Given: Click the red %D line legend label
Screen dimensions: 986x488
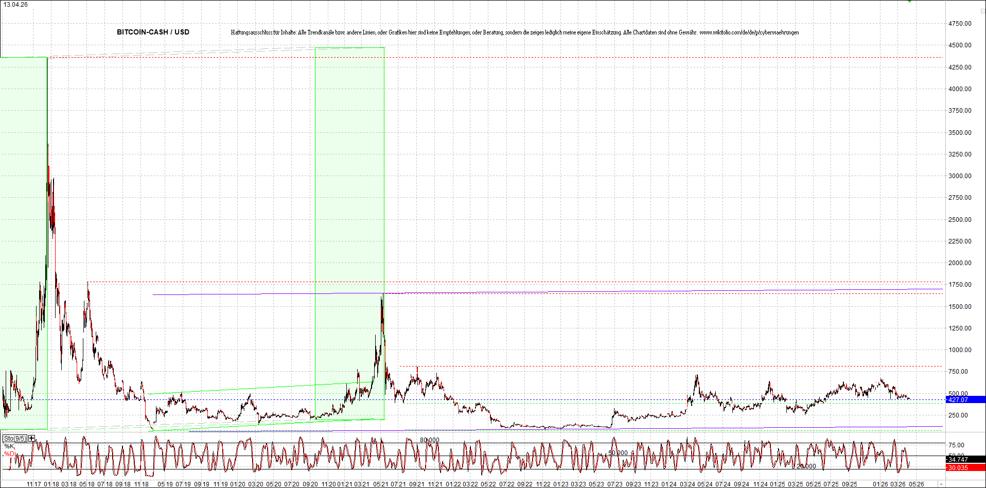Looking at the screenshot, I should pos(9,454).
